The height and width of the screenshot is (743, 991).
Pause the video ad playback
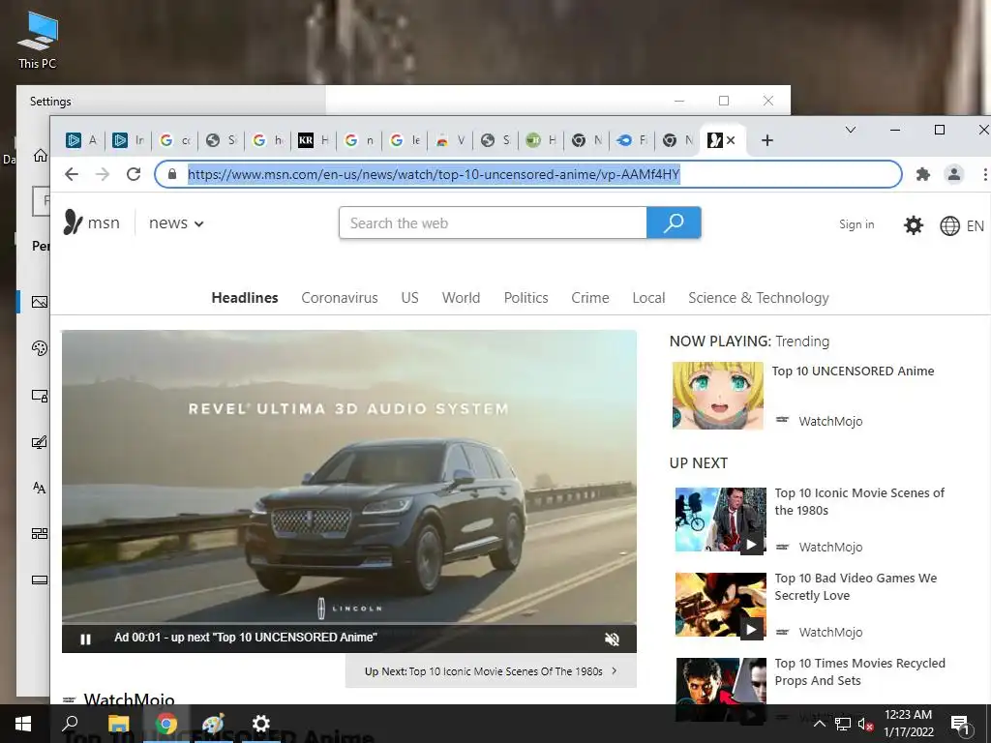(86, 639)
